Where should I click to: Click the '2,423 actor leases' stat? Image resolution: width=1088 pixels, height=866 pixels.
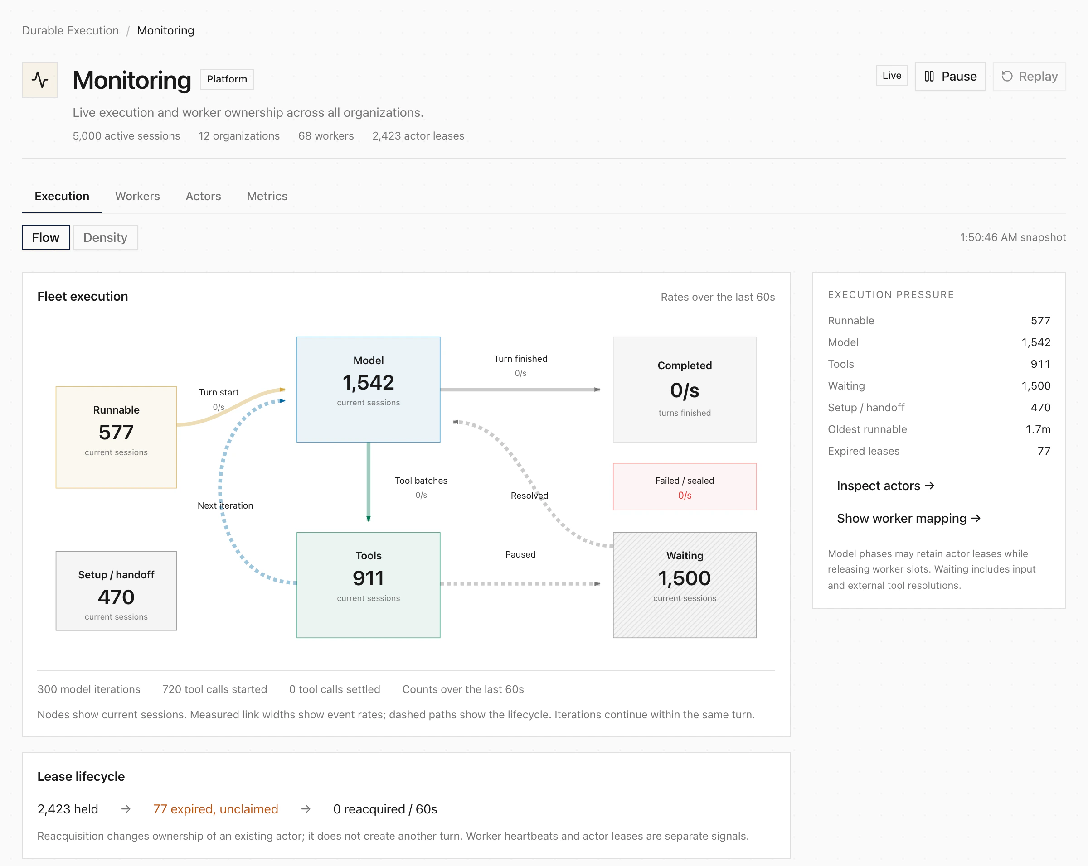[x=418, y=135]
